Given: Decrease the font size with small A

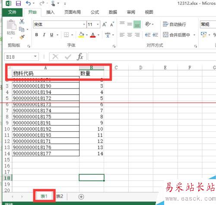Looking at the screenshot, I should (x=112, y=24).
